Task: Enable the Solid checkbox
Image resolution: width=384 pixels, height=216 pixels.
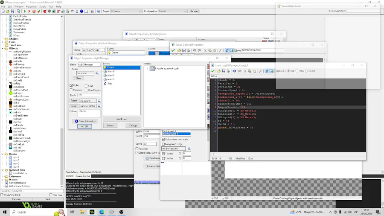Action: 86,86
